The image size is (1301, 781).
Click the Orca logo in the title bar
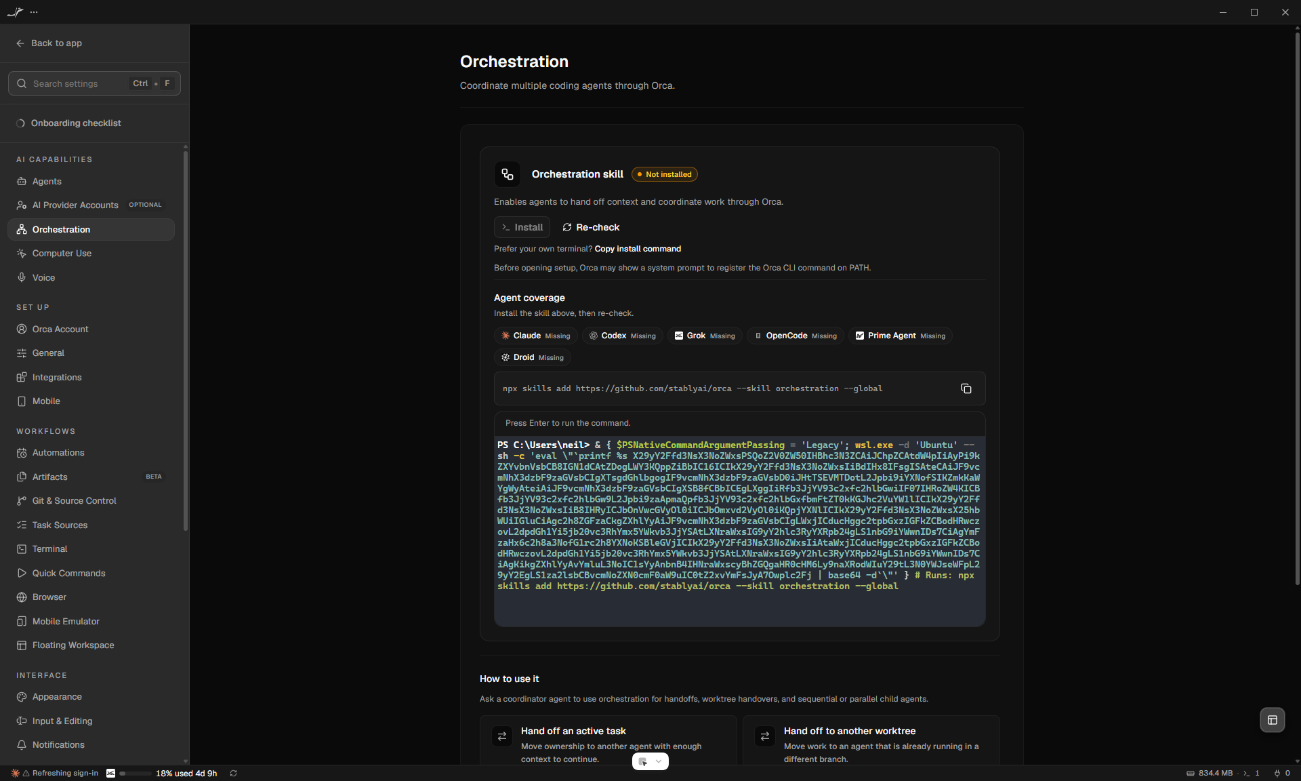click(15, 12)
